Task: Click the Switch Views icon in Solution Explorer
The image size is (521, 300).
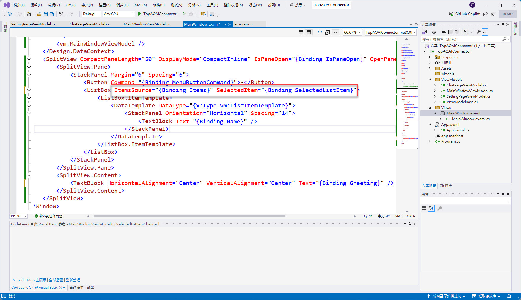Action: pos(425,32)
